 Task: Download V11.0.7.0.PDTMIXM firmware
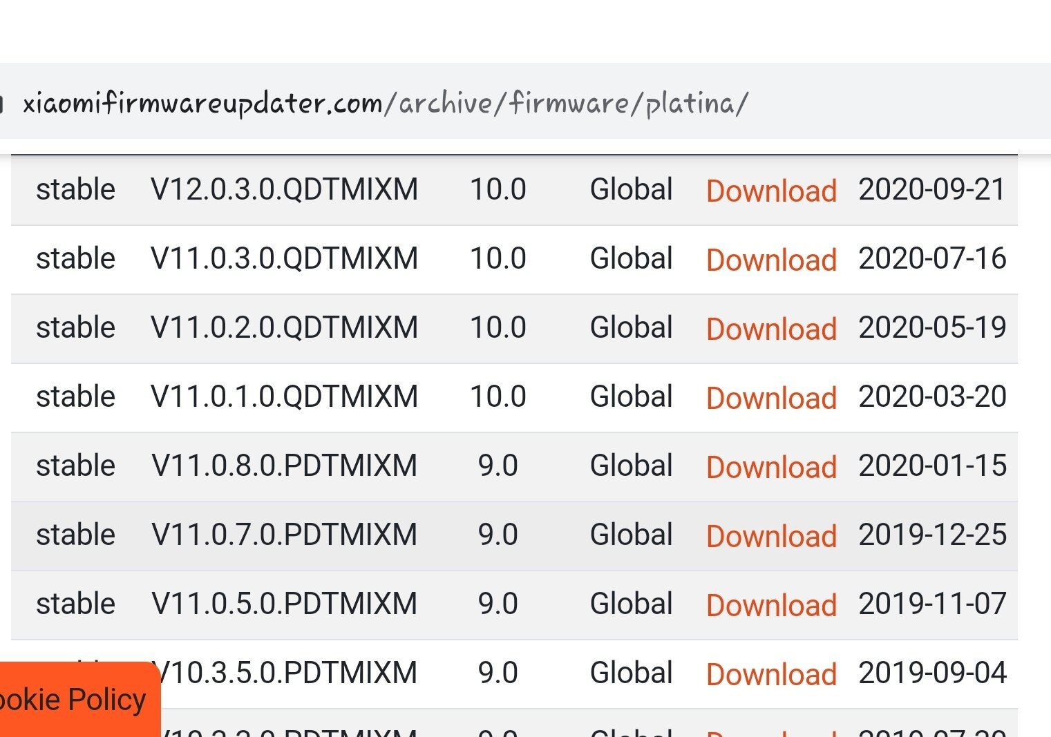tap(771, 536)
